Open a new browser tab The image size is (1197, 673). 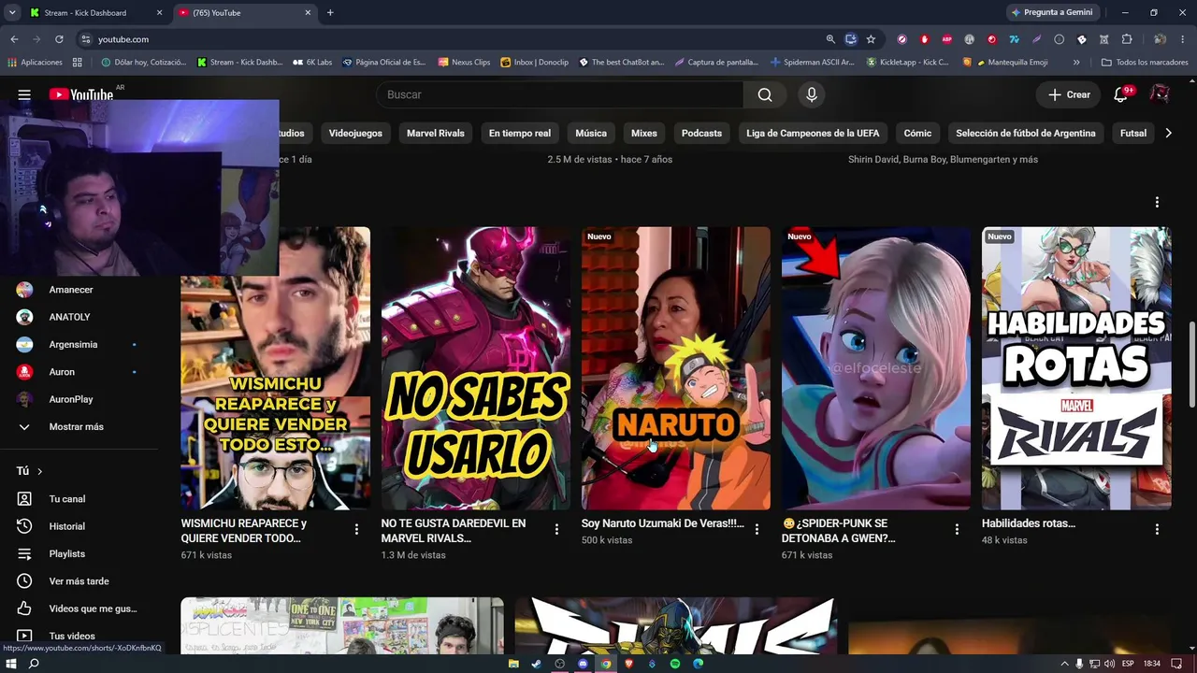coord(330,12)
